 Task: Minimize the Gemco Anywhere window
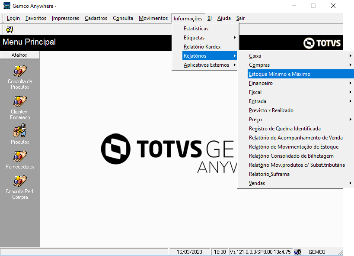point(294,6)
